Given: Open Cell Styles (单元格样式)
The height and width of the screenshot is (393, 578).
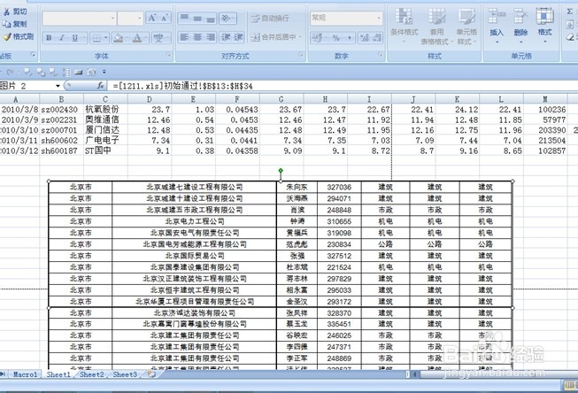Looking at the screenshot, I should (466, 25).
